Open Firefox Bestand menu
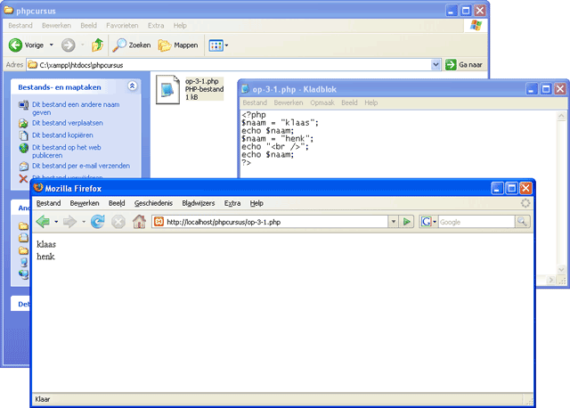 (48, 203)
